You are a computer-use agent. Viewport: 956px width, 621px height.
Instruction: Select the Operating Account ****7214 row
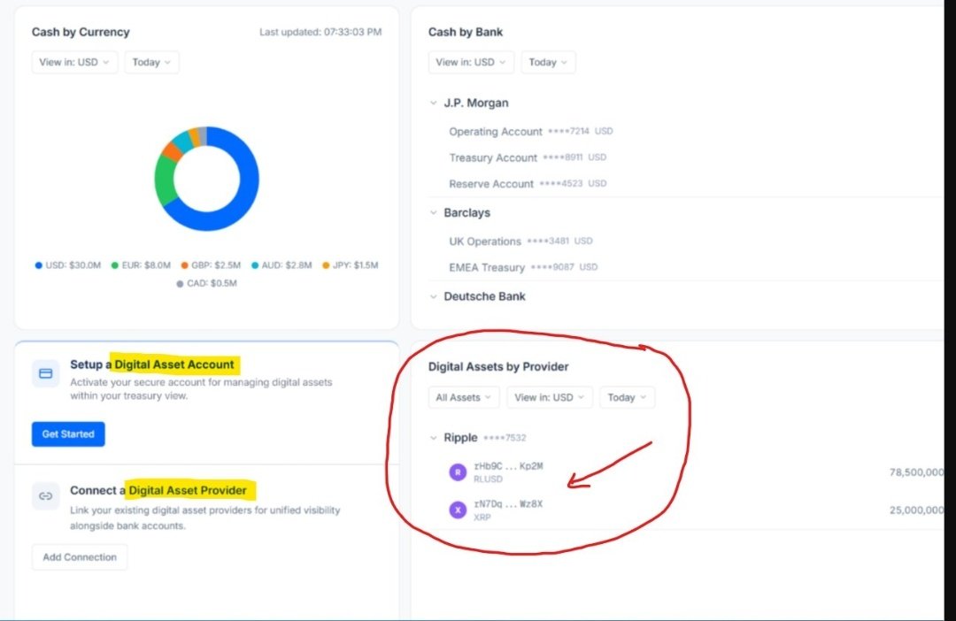tap(686, 132)
